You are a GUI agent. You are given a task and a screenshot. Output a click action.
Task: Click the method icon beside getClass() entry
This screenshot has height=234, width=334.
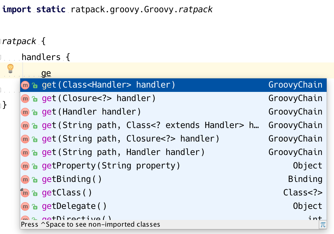25,193
